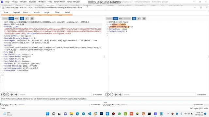
Task: Open the request editor options menu
Action: coord(32,19)
